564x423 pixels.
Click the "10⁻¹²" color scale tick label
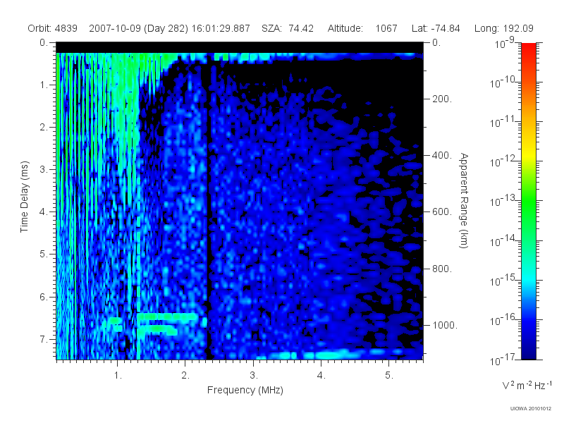(x=504, y=161)
